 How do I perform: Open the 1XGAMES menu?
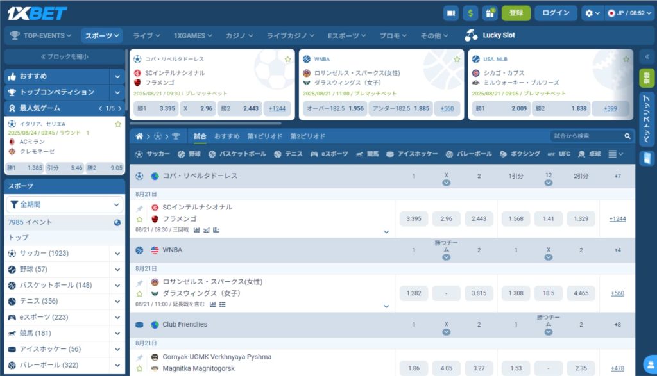pos(192,36)
